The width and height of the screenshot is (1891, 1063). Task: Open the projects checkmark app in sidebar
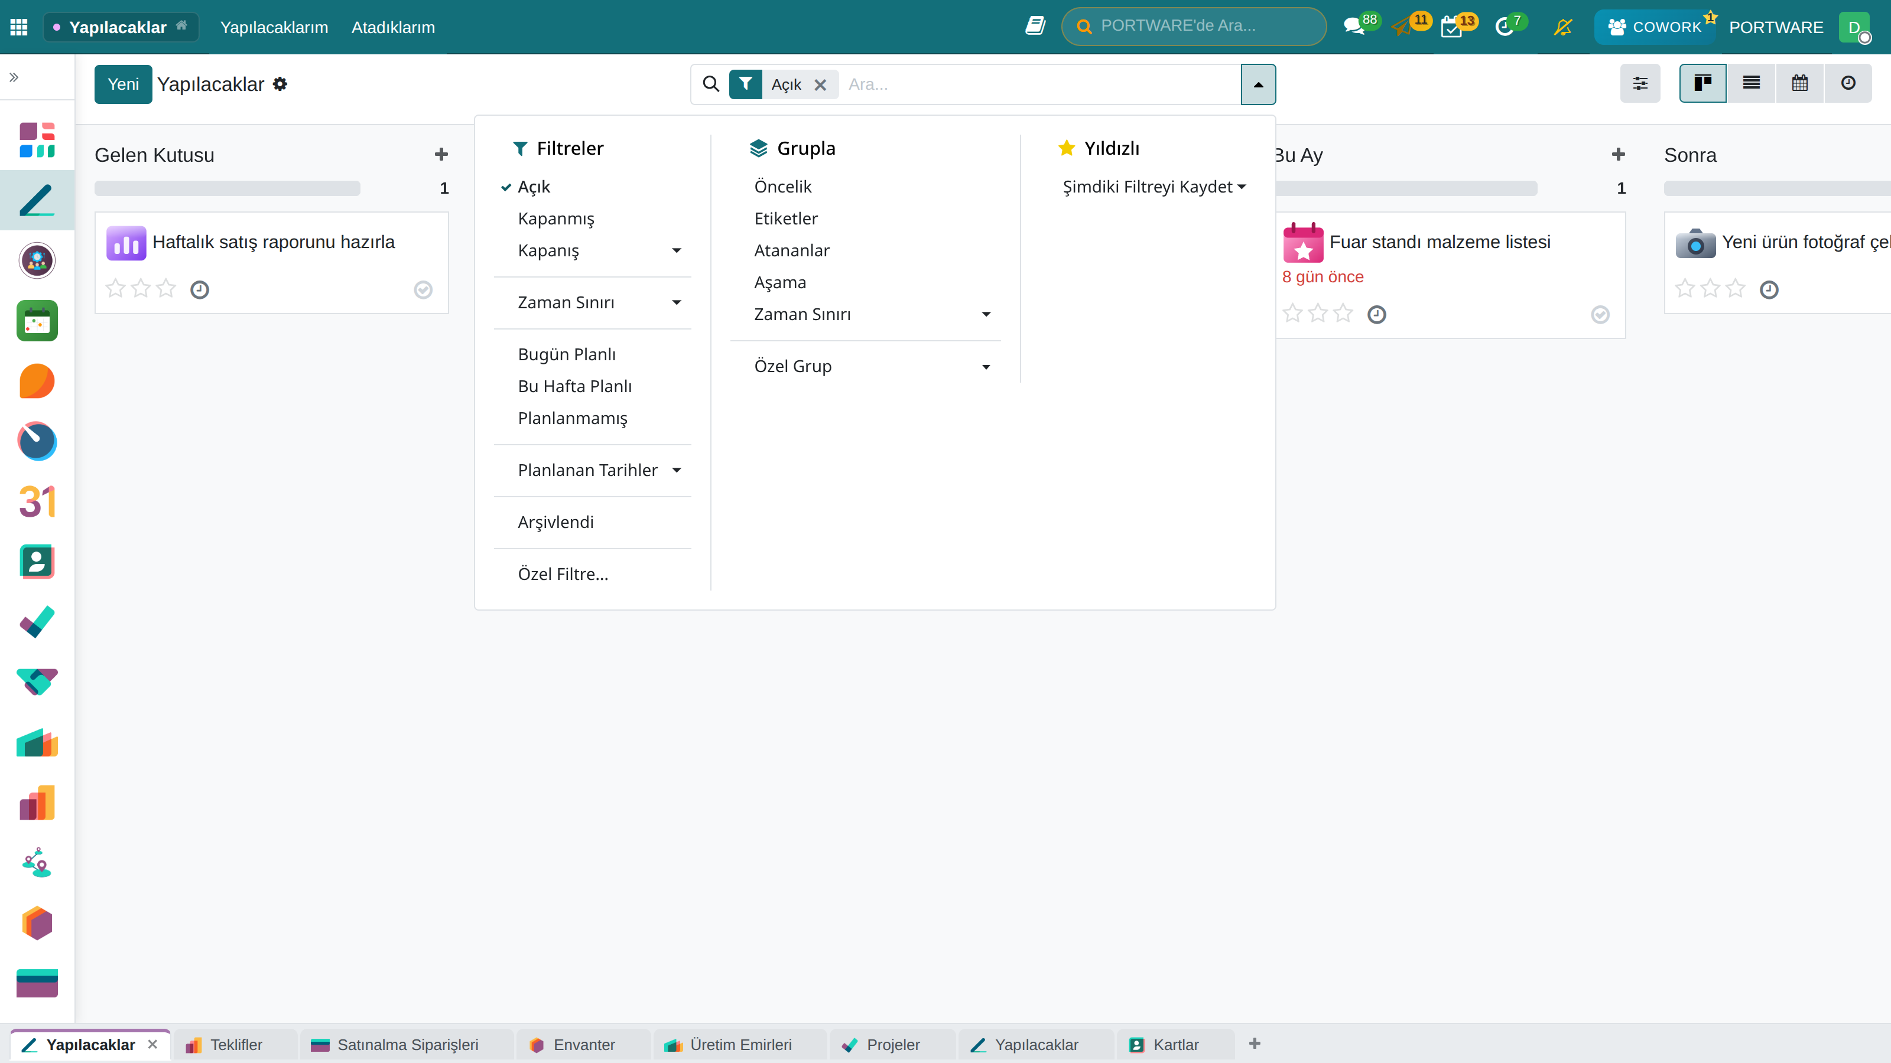point(37,622)
